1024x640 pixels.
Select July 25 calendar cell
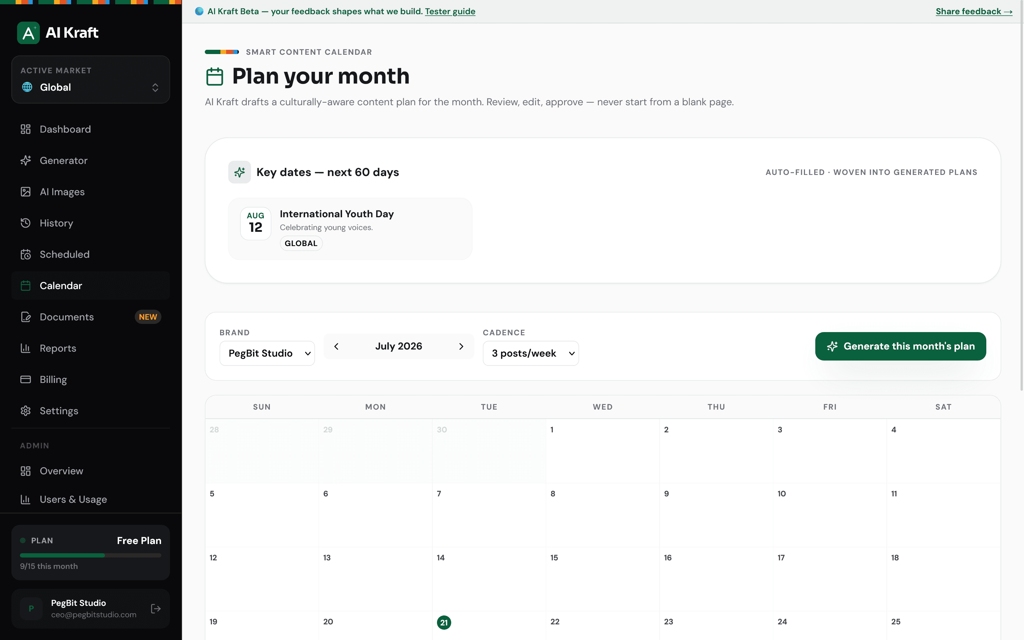[943, 626]
